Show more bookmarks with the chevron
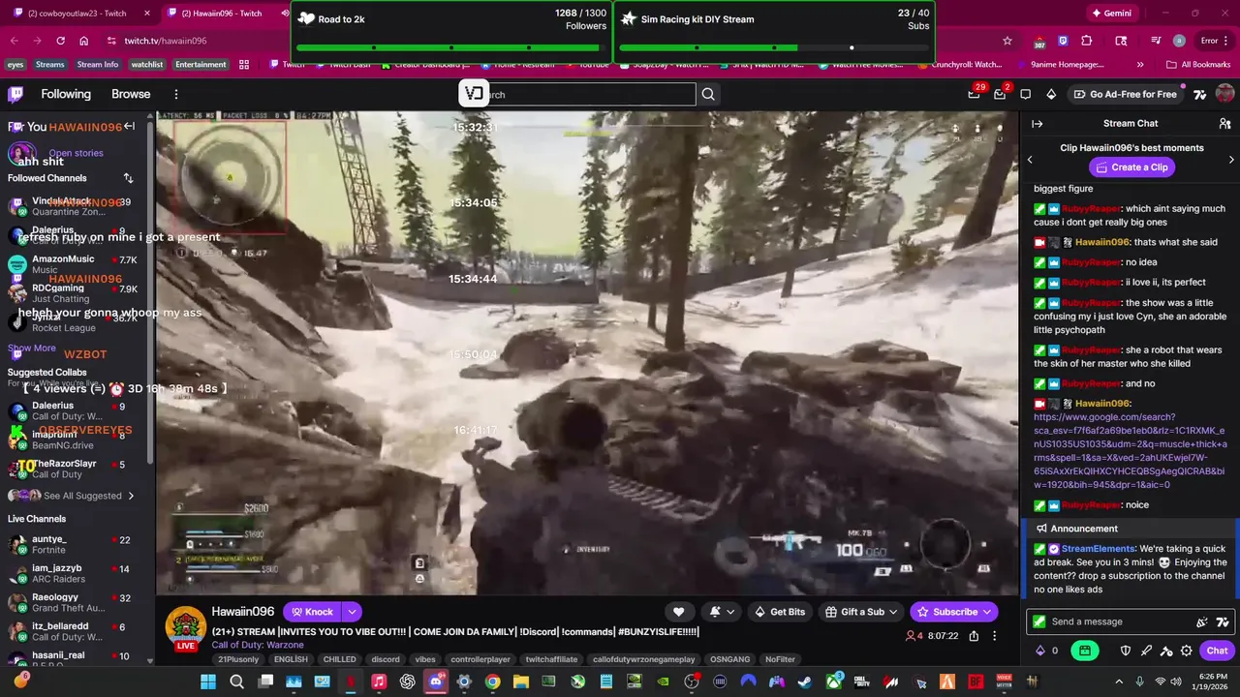Viewport: 1240px width, 697px height. tap(1140, 65)
